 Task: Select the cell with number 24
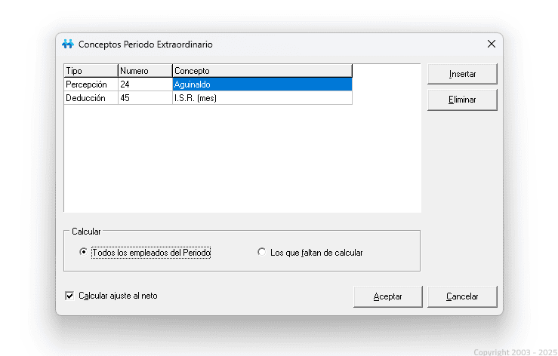click(x=145, y=84)
